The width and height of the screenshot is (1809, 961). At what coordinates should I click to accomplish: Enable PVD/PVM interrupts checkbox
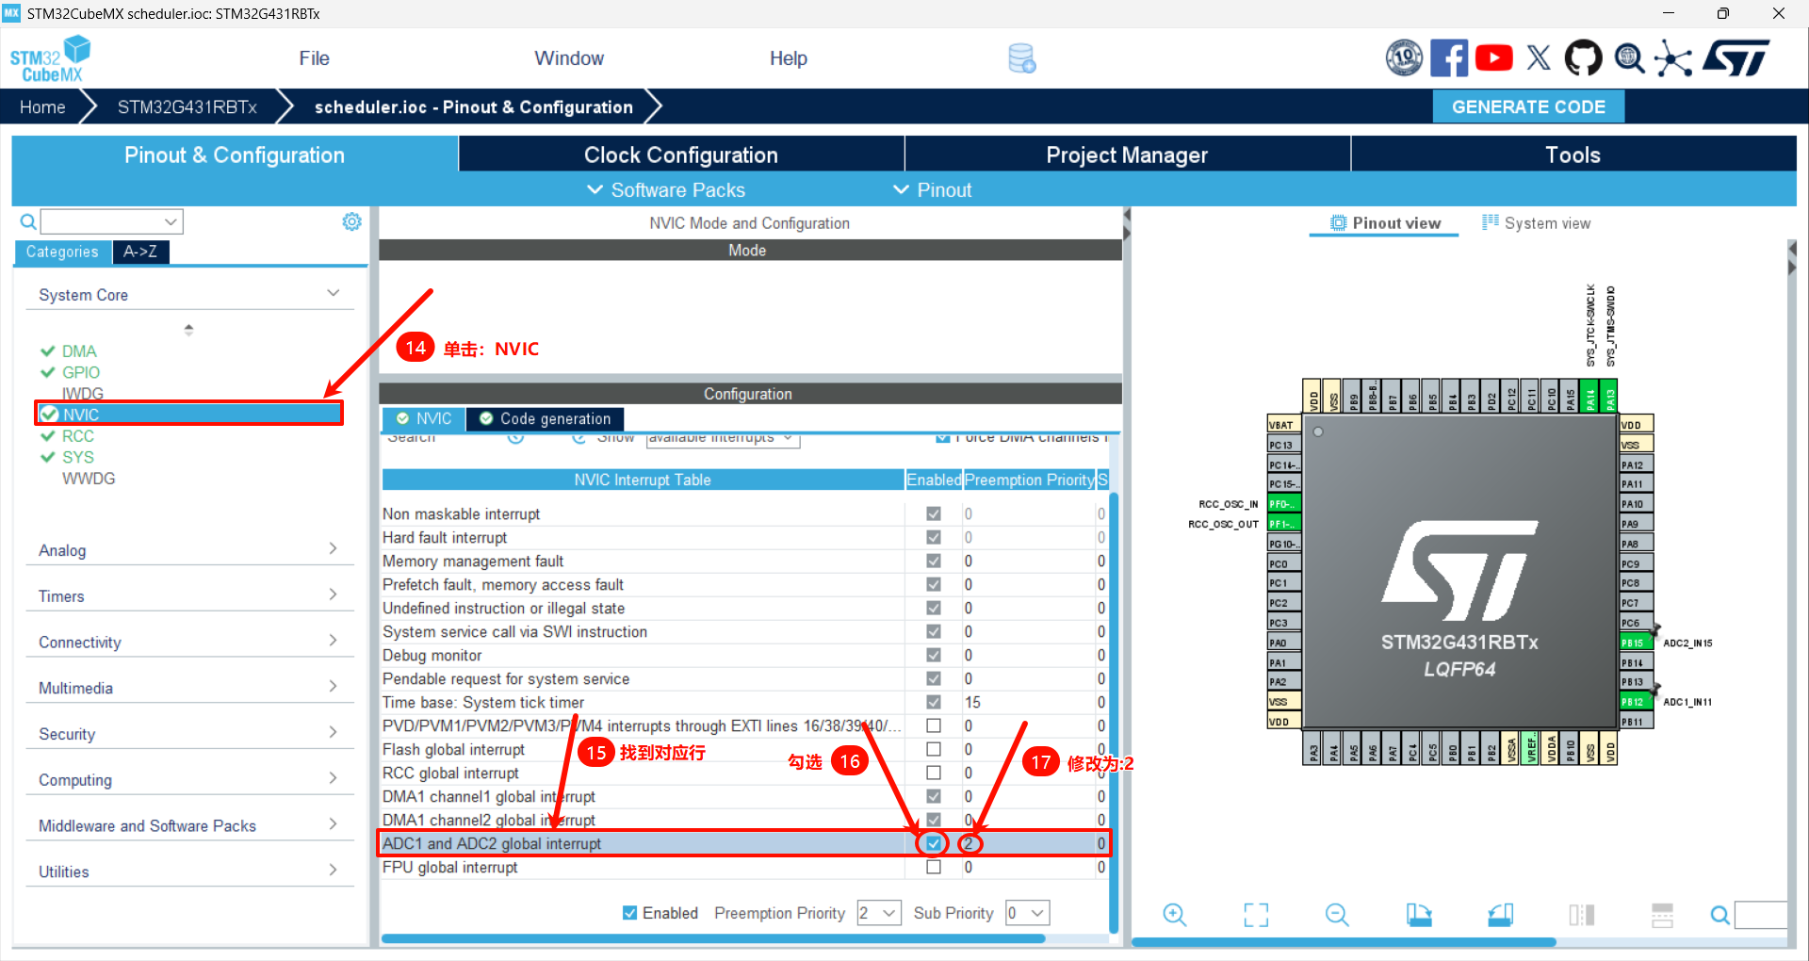[934, 725]
